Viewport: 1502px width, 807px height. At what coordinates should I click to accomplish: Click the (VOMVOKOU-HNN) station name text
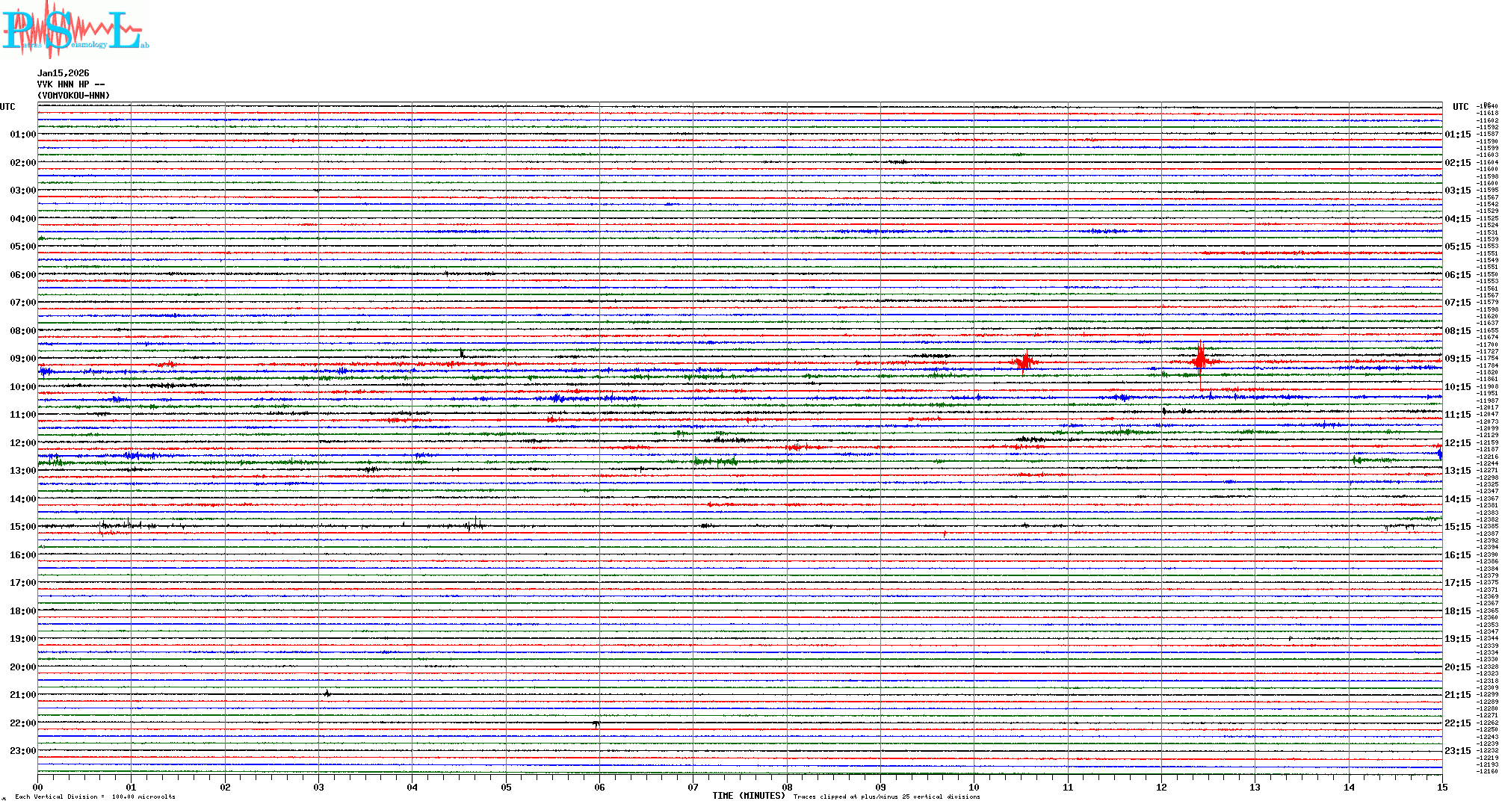[73, 96]
